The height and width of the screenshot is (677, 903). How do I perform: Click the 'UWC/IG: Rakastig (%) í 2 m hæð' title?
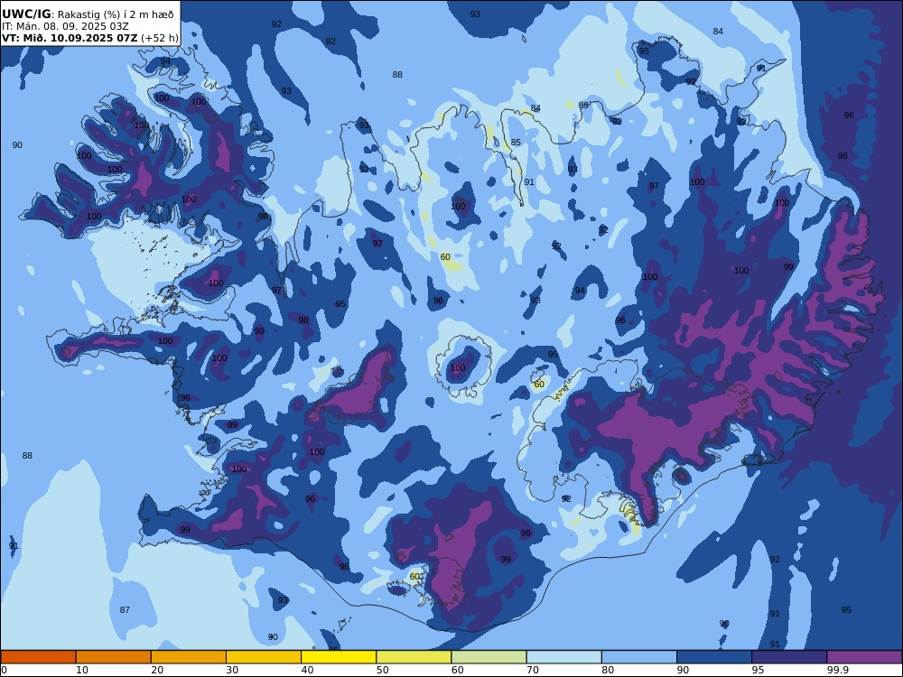(x=88, y=14)
